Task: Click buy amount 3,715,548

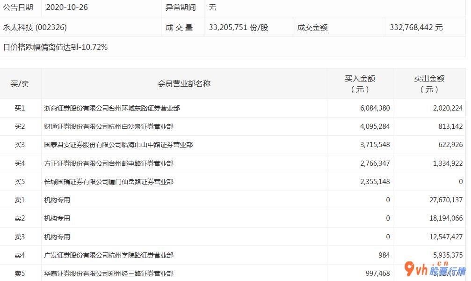Action: coord(375,145)
